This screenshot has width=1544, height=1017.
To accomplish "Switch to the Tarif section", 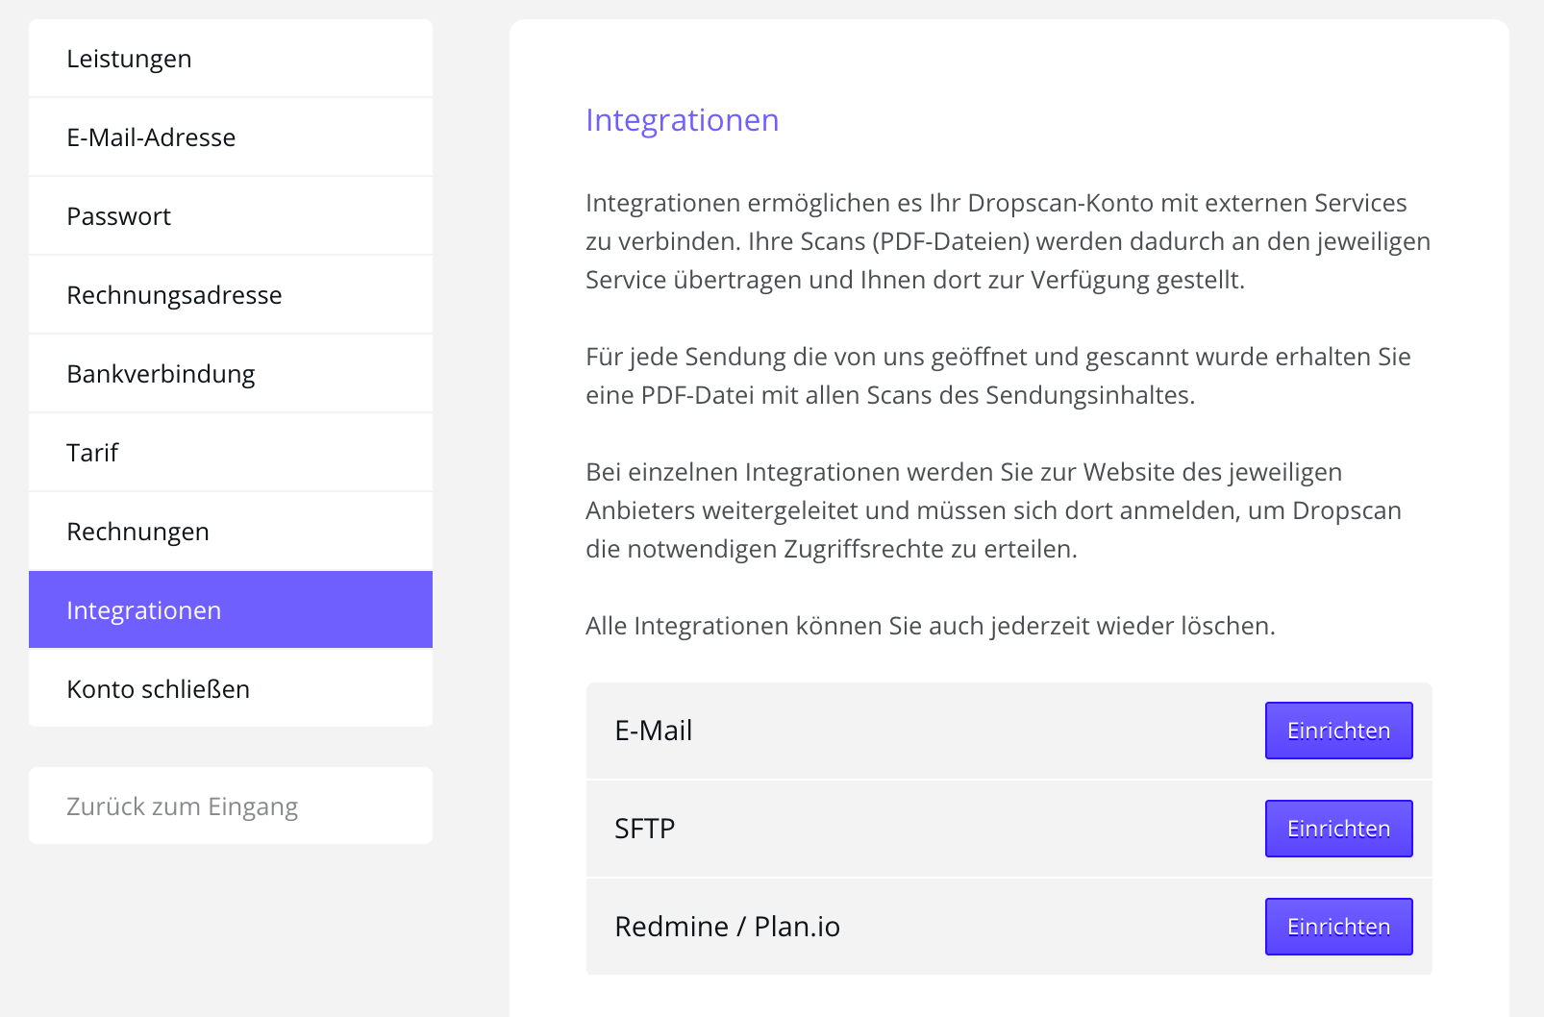I will coord(92,452).
